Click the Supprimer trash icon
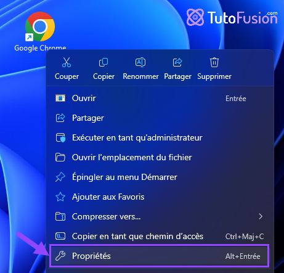284x273 pixels. pyautogui.click(x=214, y=62)
